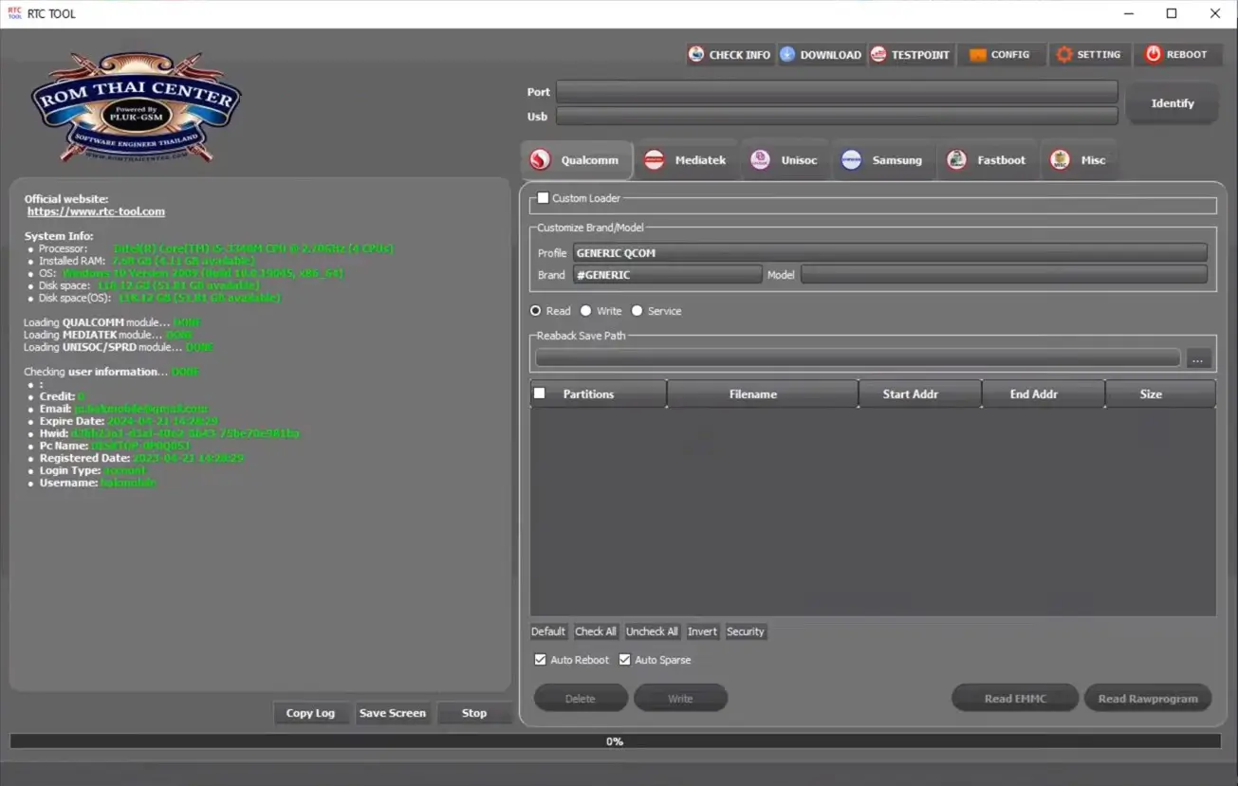Click the 'System Info:' log heading
This screenshot has width=1238, height=786.
coord(59,236)
